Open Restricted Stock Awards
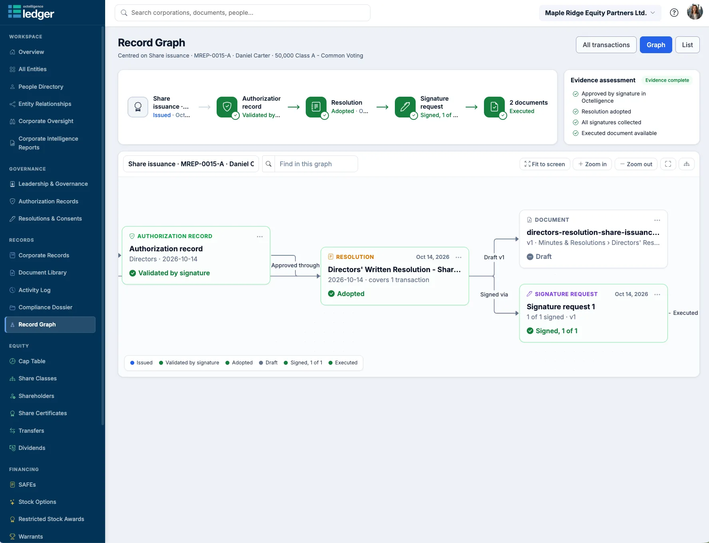This screenshot has width=709, height=543. coord(50,519)
